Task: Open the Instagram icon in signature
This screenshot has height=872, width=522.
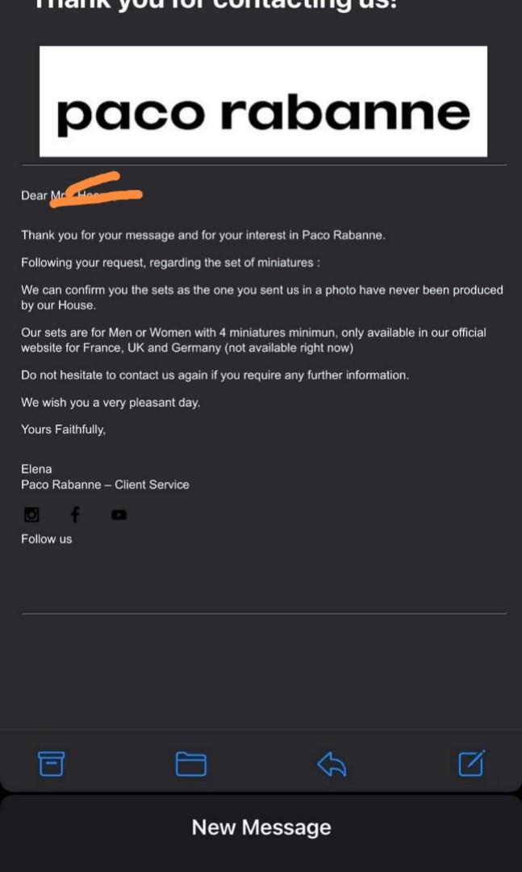Action: (x=31, y=514)
